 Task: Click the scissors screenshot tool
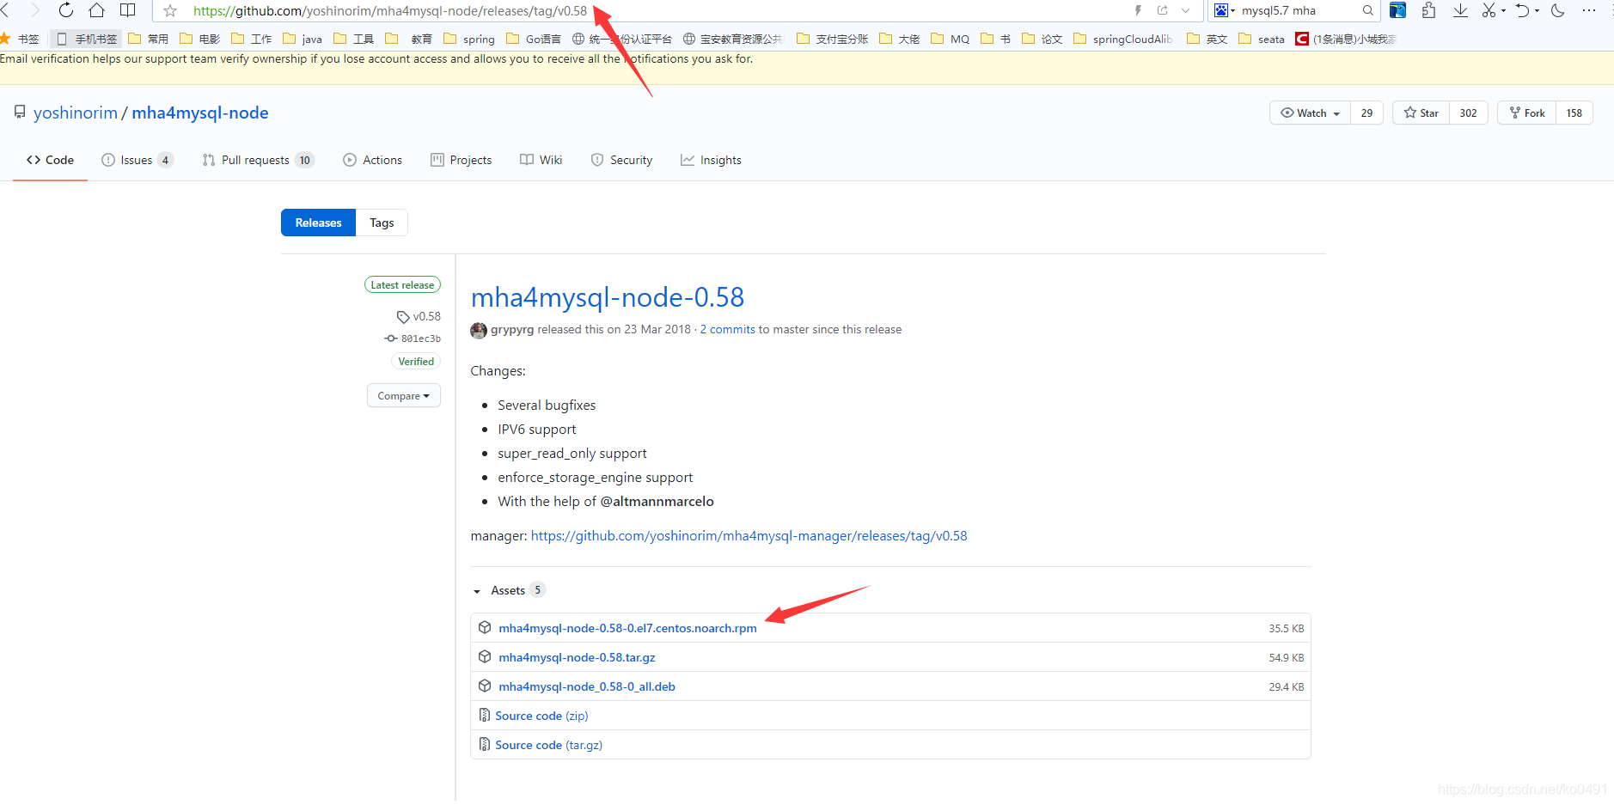tap(1489, 10)
